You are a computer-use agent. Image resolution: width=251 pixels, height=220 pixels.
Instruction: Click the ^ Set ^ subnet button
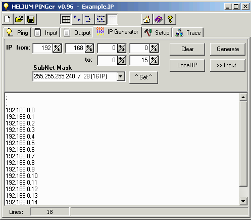point(143,77)
